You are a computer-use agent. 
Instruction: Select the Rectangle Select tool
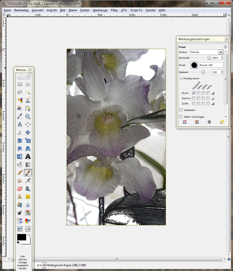20,84
